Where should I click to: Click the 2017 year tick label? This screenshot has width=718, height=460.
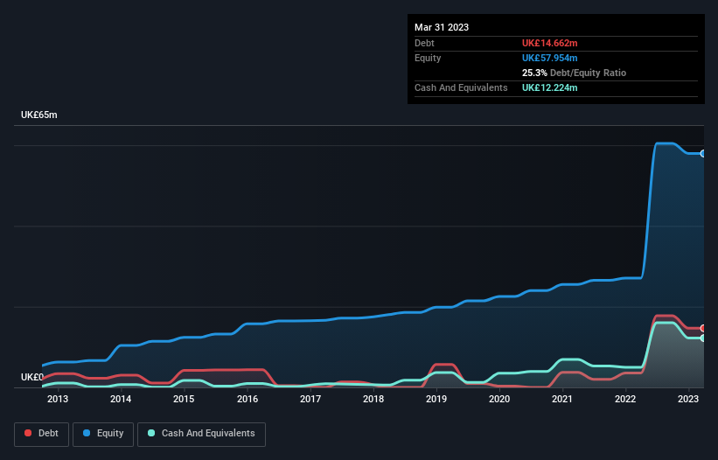pyautogui.click(x=310, y=400)
